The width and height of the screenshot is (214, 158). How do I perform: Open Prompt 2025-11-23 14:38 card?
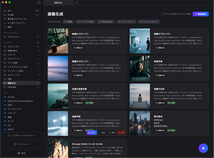87,148
